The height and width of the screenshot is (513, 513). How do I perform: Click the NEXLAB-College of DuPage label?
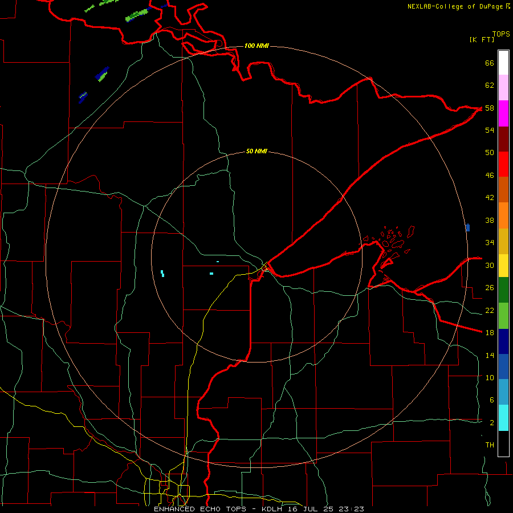click(455, 6)
